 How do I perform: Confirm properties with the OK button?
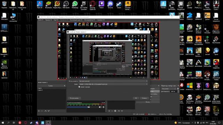pos(136,98)
